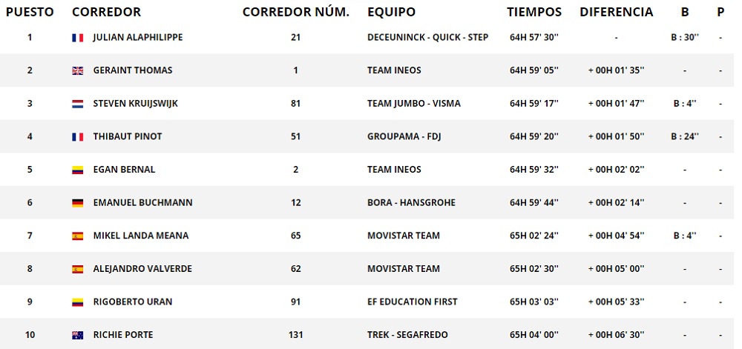
Task: Click the German flag next to Emanuel Buchmann
Action: 77,203
